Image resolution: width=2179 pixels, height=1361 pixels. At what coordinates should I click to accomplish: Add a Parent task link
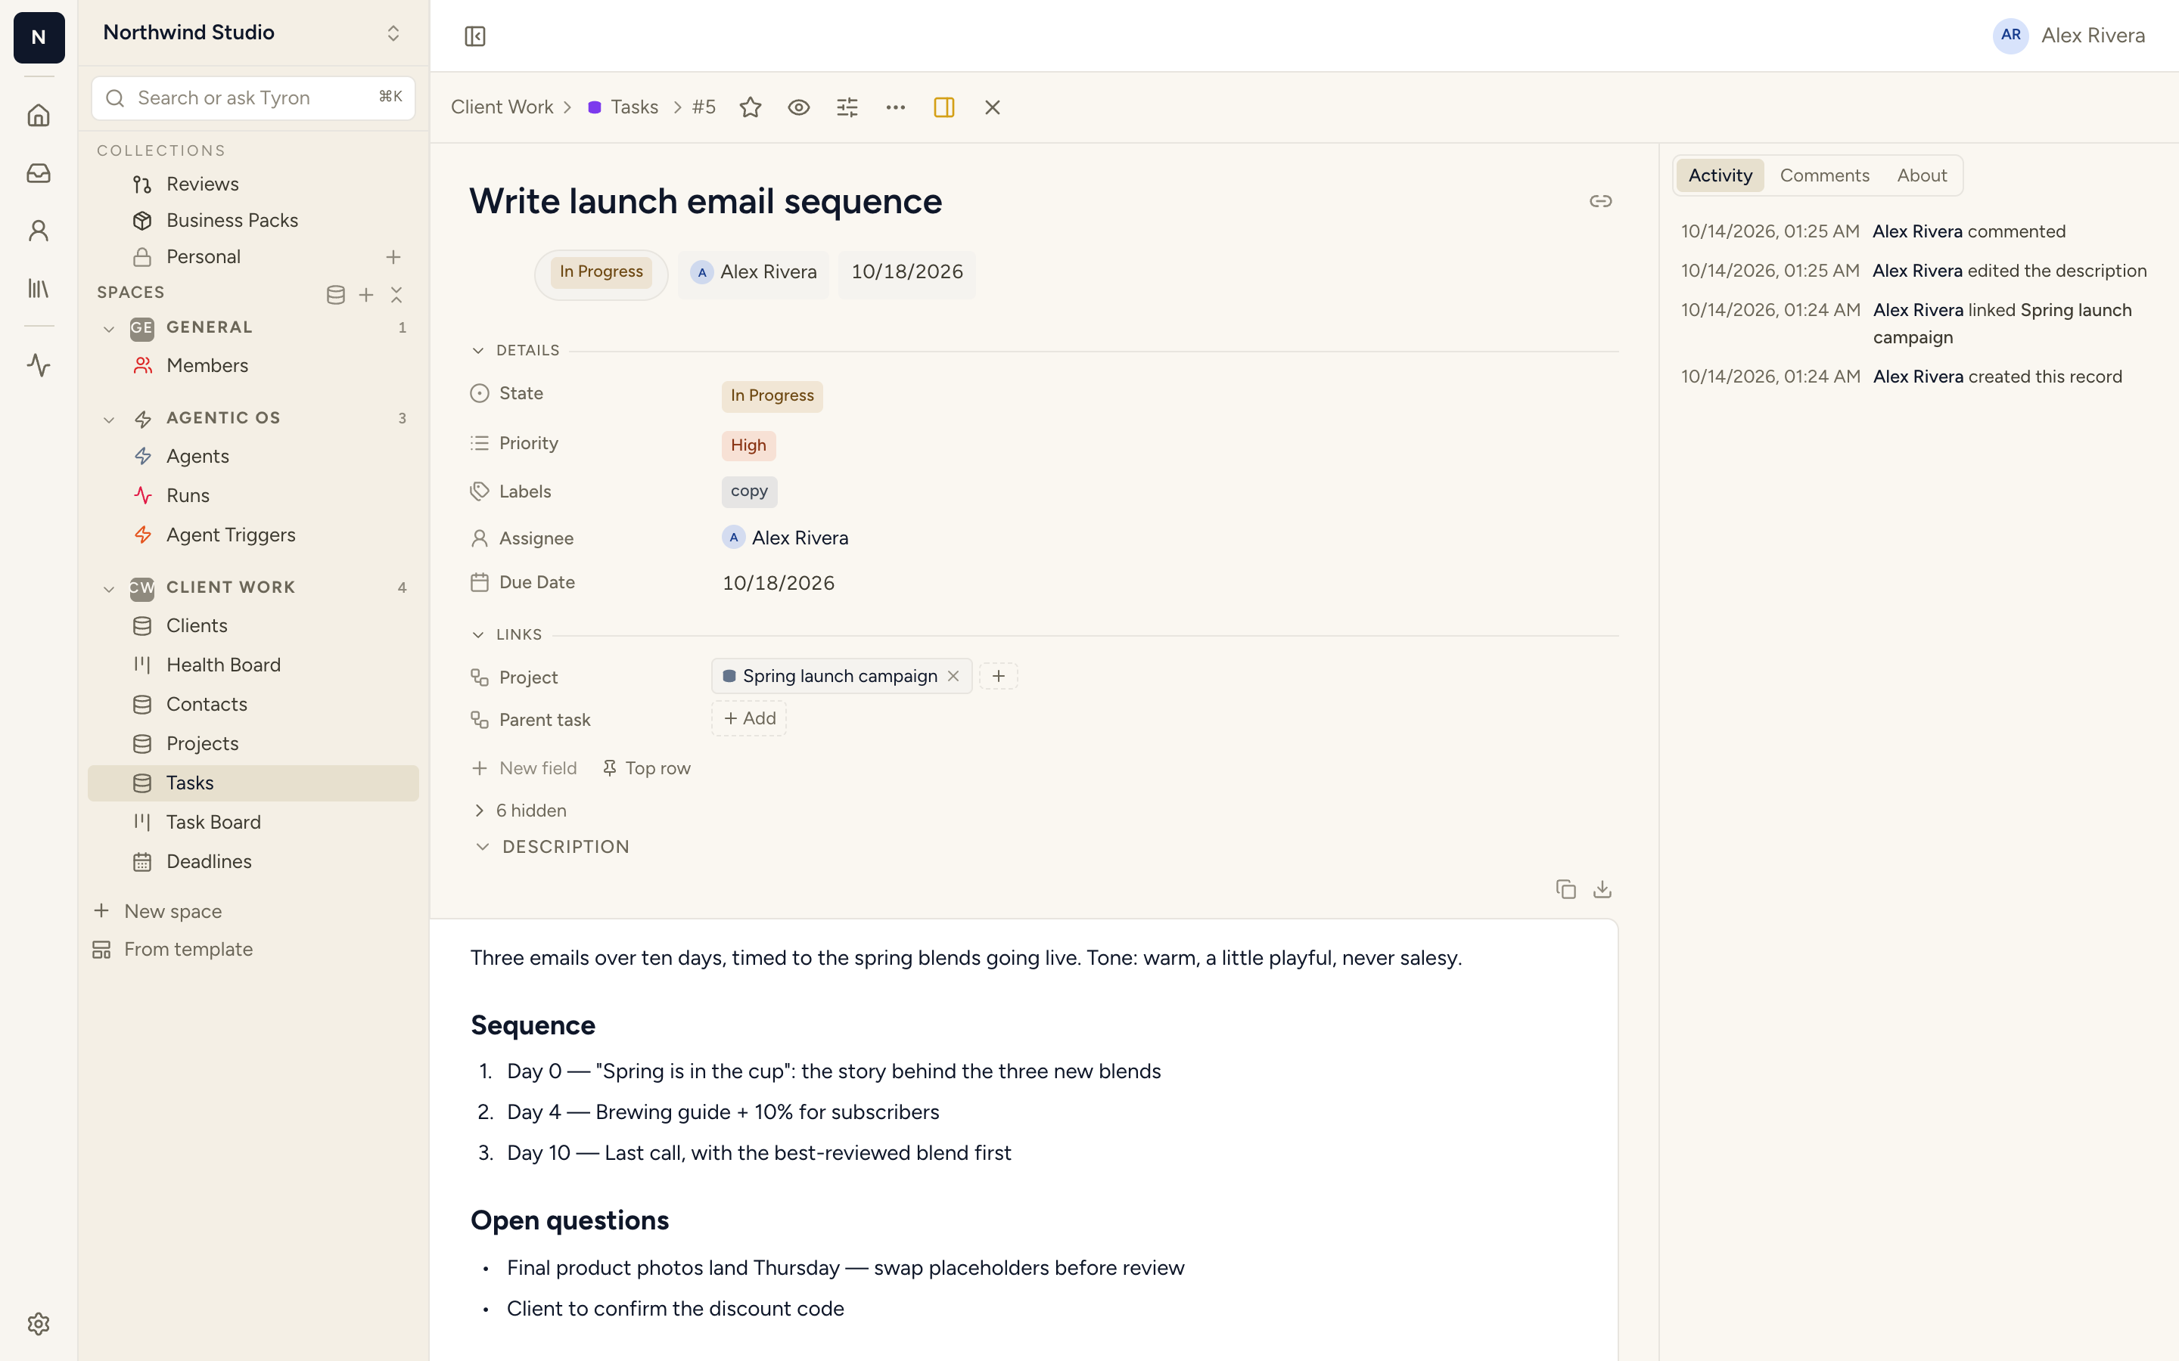pyautogui.click(x=749, y=718)
